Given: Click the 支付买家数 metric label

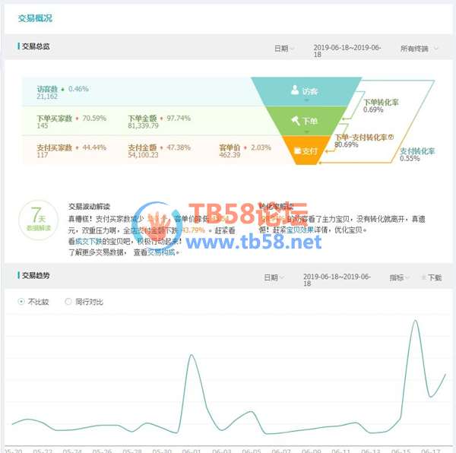Looking at the screenshot, I should pyautogui.click(x=54, y=147).
